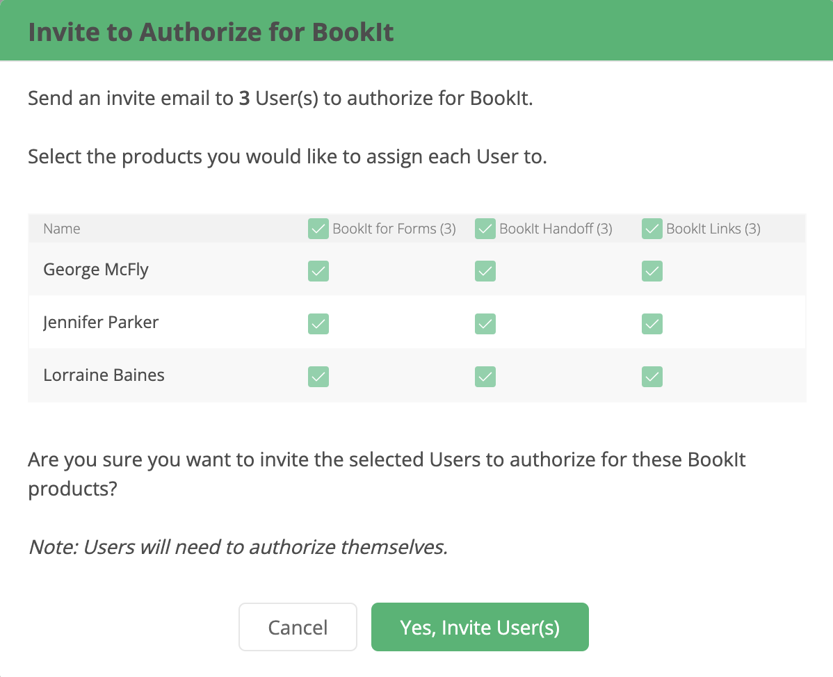Select the Lorraine Baines name

[104, 375]
